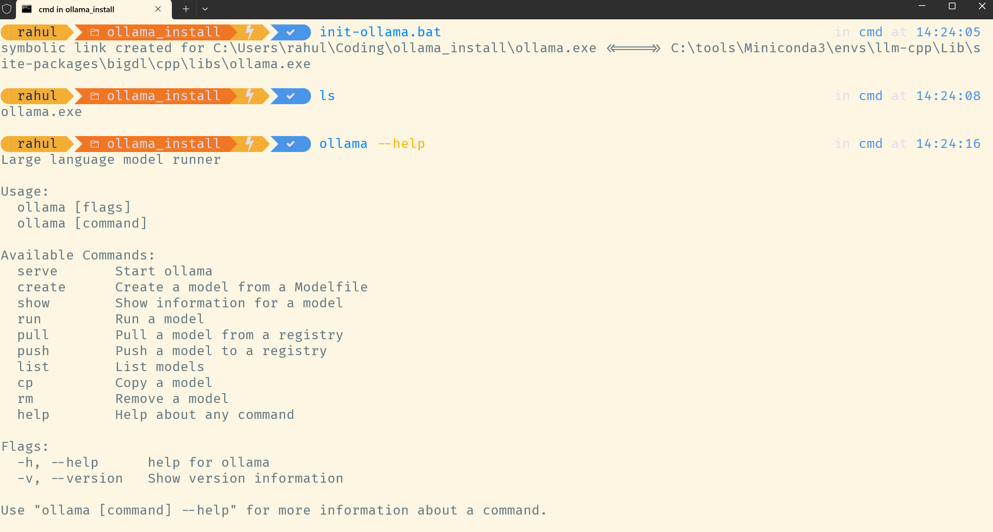The image size is (993, 532).
Task: Open the new tab dropdown chevron
Action: (x=205, y=9)
